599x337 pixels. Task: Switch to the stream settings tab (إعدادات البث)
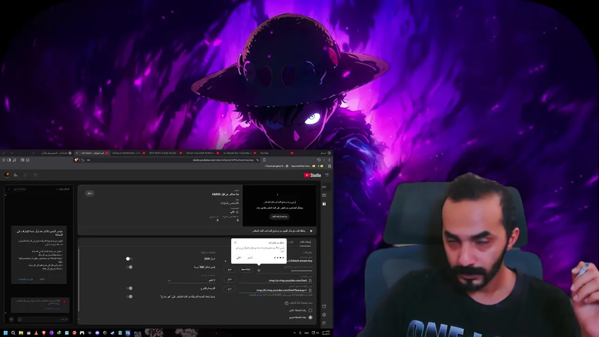pyautogui.click(x=305, y=242)
